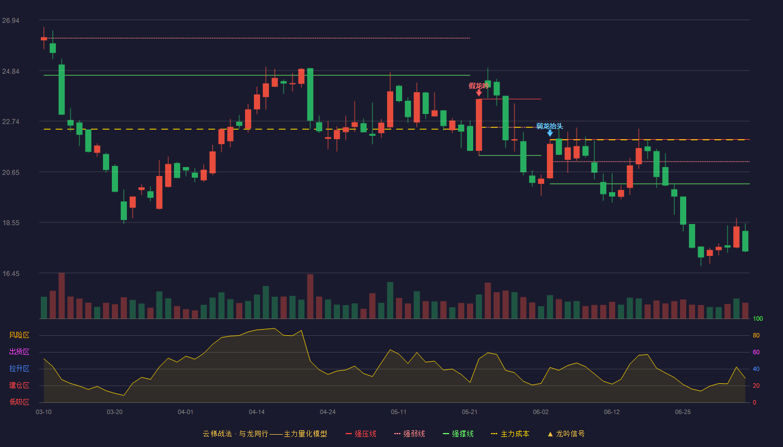Click the 40 indicator scale value
The width and height of the screenshot is (783, 447).
(756, 369)
